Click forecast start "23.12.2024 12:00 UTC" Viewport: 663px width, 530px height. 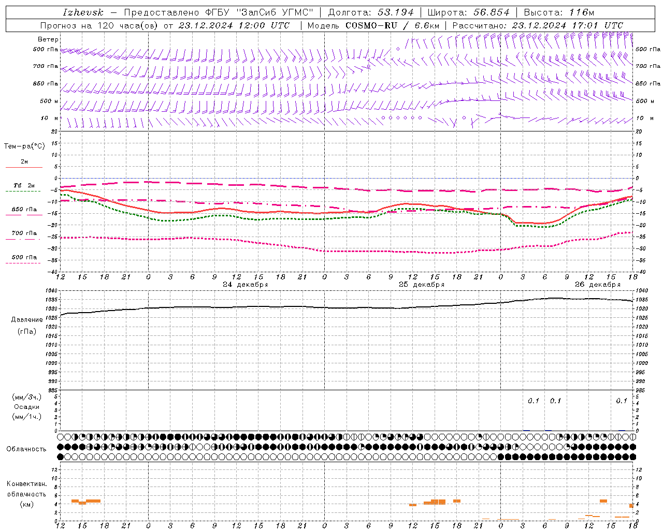[234, 25]
